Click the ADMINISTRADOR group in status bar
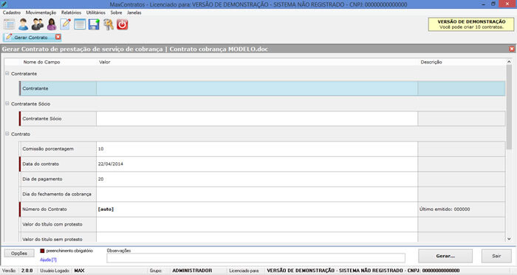The height and width of the screenshot is (275, 517). 192,271
